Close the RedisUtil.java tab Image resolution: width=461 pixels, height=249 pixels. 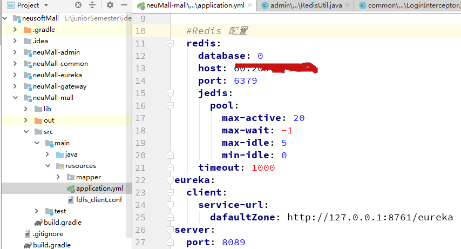(347, 5)
